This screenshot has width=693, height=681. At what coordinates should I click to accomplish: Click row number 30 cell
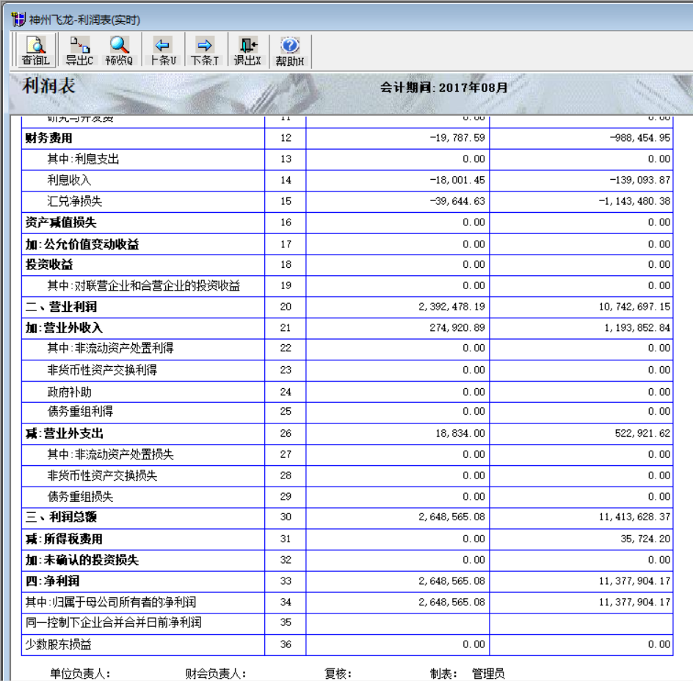[286, 517]
